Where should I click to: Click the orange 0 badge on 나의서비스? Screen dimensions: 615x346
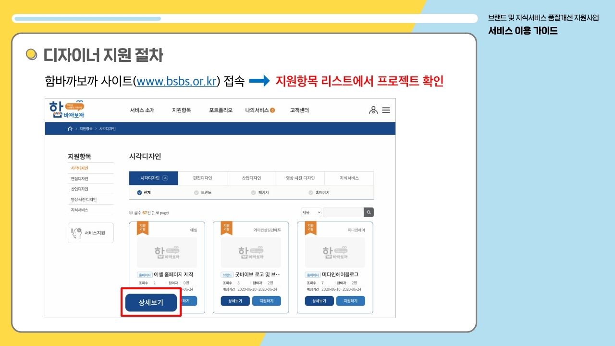click(x=272, y=111)
